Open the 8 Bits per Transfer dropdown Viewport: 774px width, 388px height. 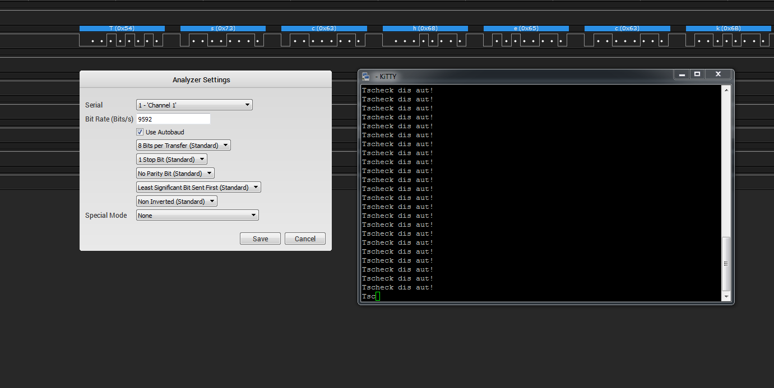point(183,146)
